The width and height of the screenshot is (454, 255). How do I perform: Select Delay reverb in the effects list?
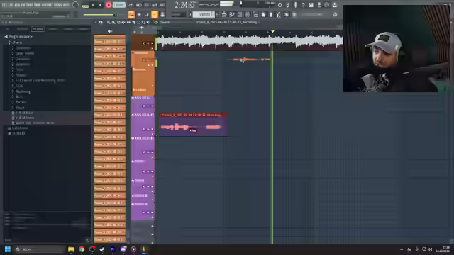25,54
